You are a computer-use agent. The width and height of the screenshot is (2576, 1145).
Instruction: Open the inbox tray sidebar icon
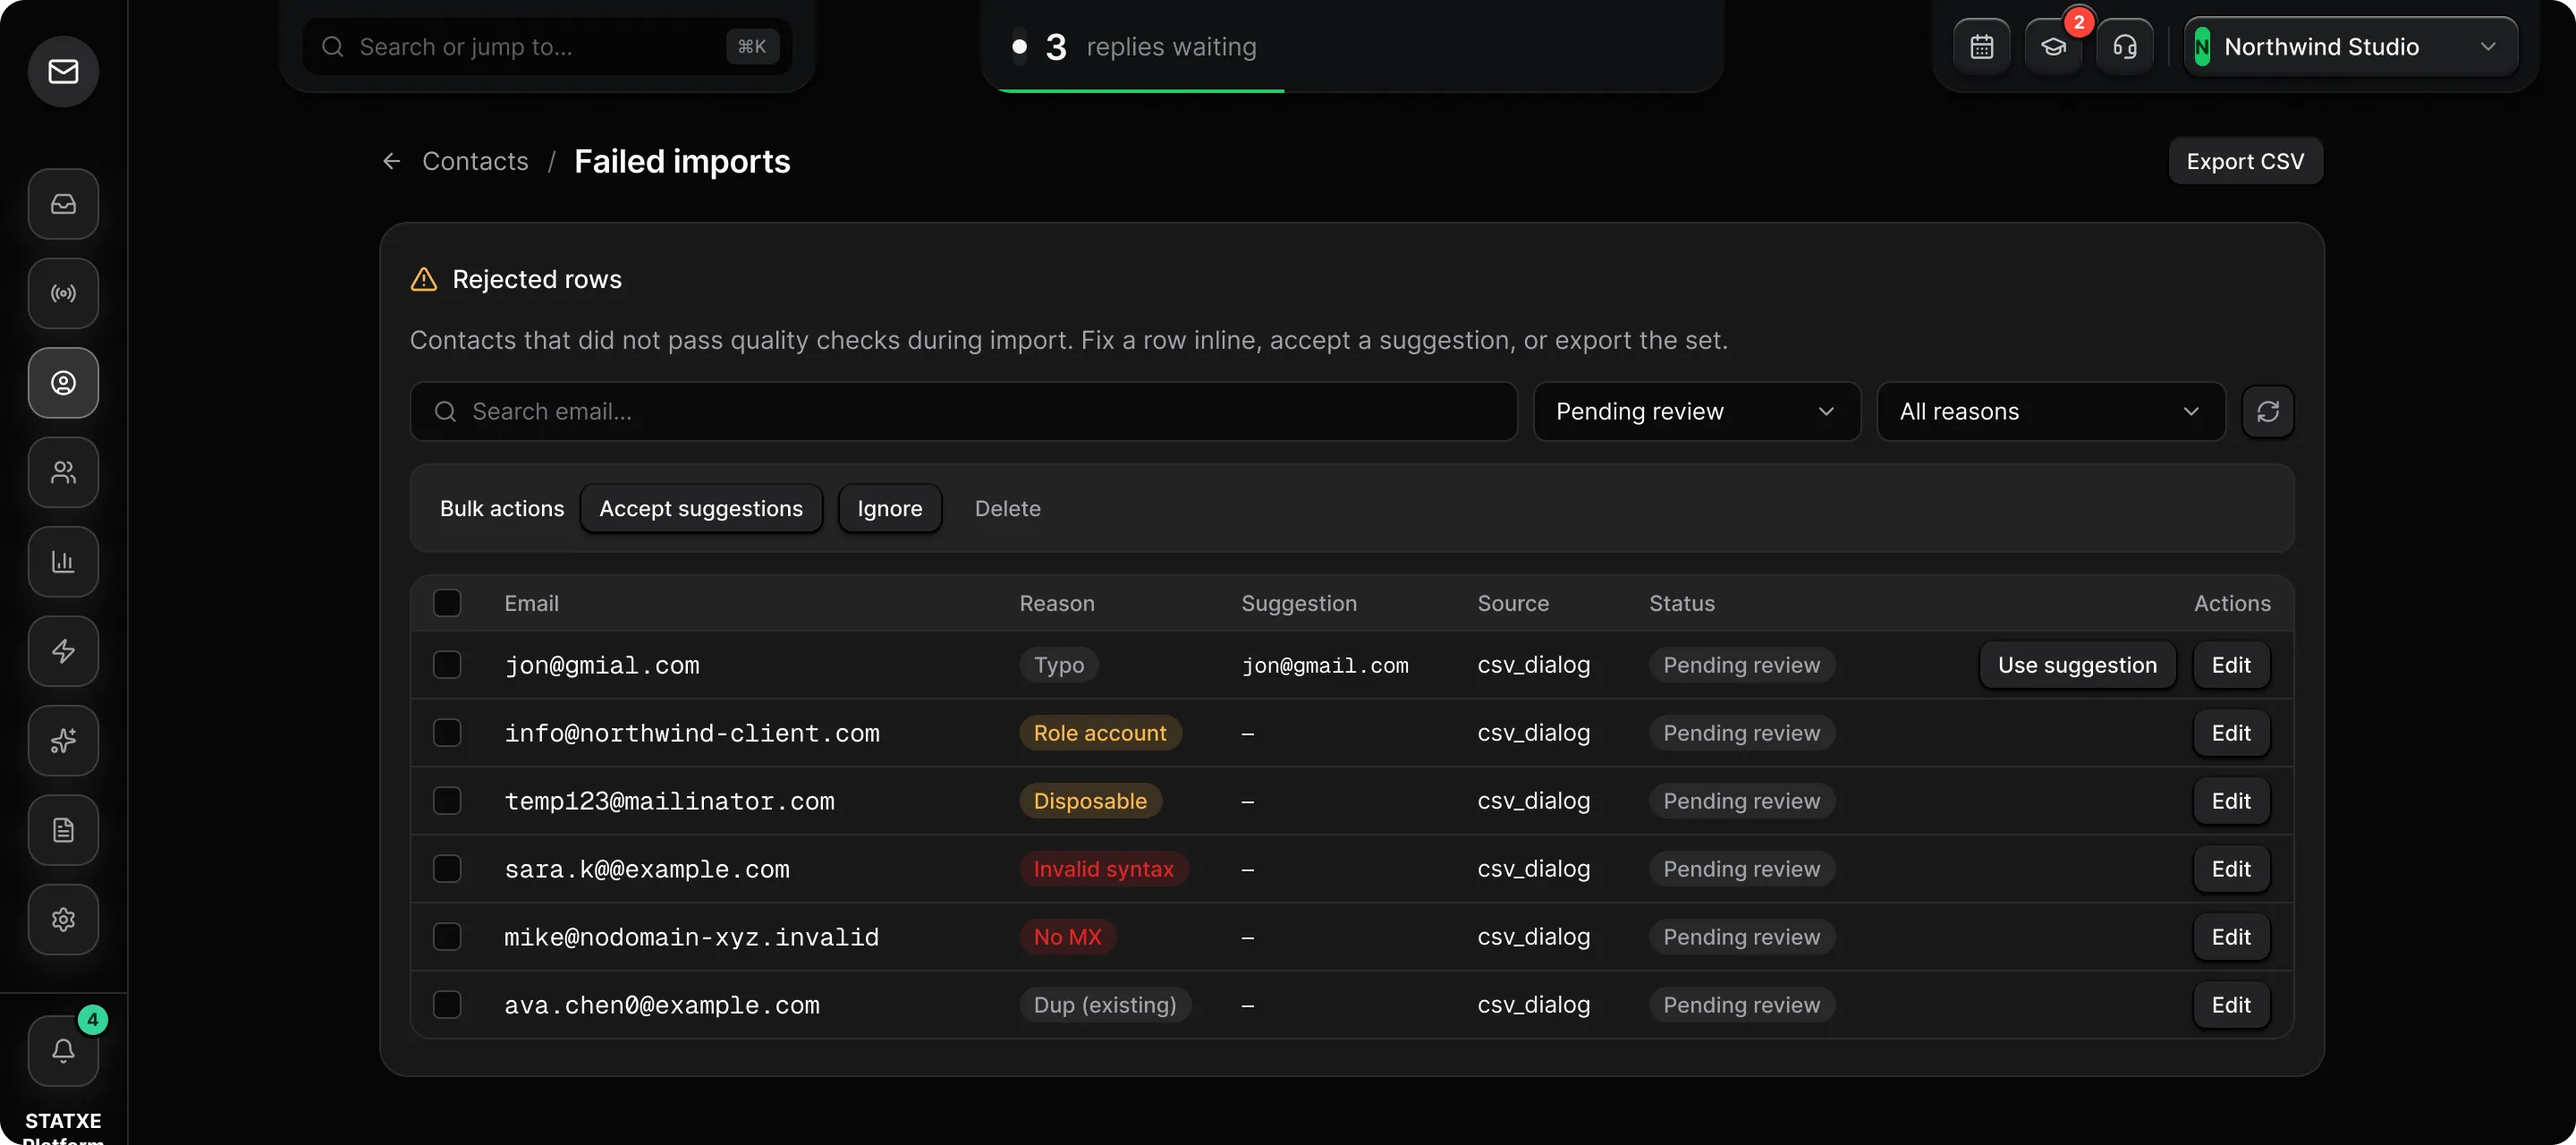click(x=63, y=204)
